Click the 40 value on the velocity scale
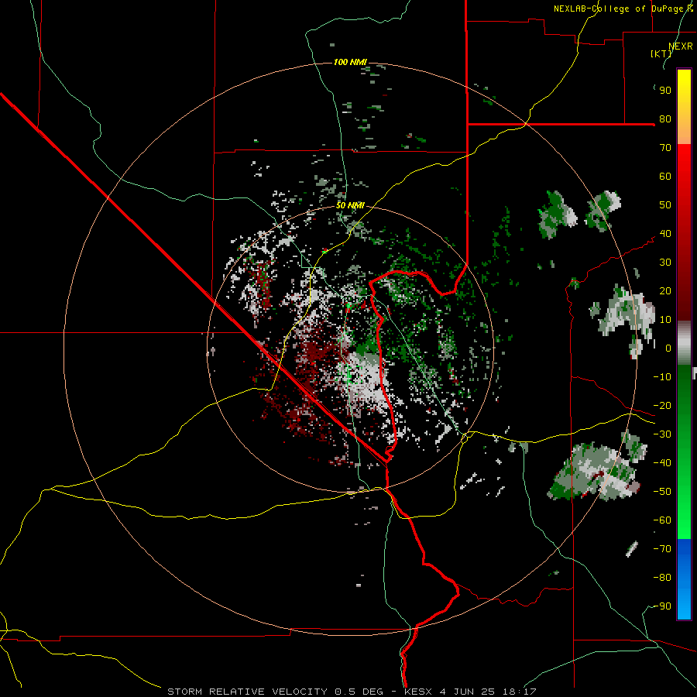Screen dimensions: 697x697 665,234
